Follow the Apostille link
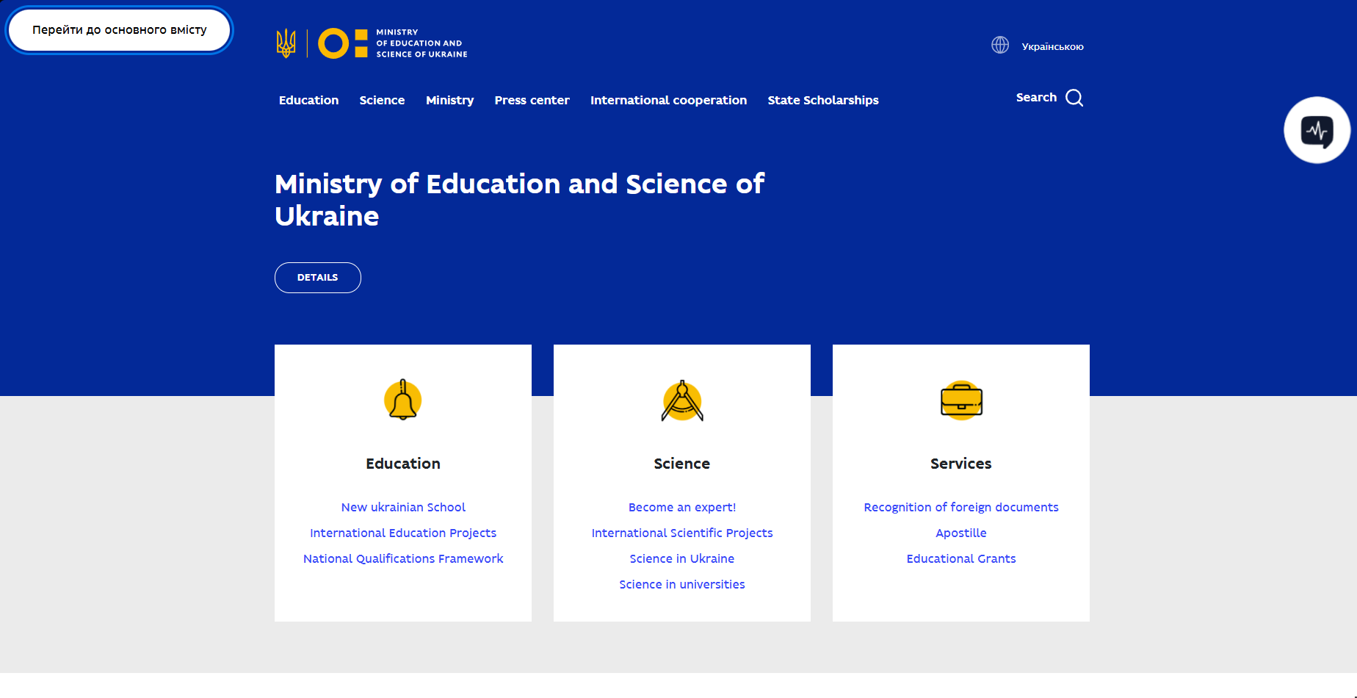The image size is (1357, 698). pos(961,533)
